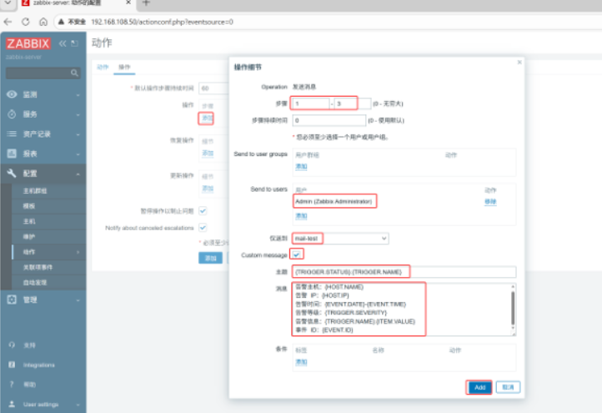Click 添加 link under Send to user groups

point(301,166)
